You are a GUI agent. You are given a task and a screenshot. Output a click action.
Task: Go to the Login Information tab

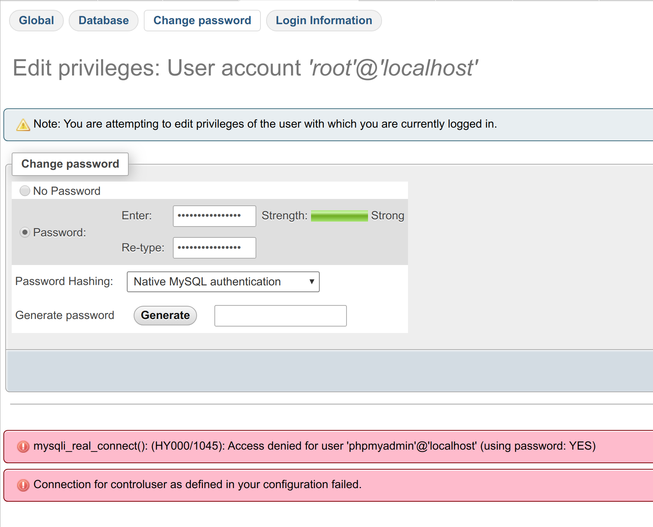pos(324,20)
